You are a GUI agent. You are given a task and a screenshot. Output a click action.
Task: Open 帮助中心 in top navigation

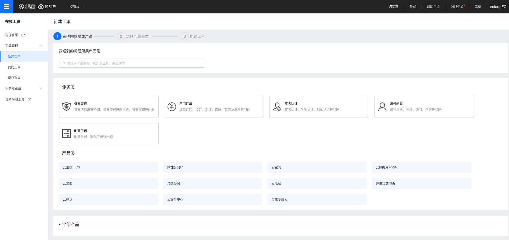(433, 7)
